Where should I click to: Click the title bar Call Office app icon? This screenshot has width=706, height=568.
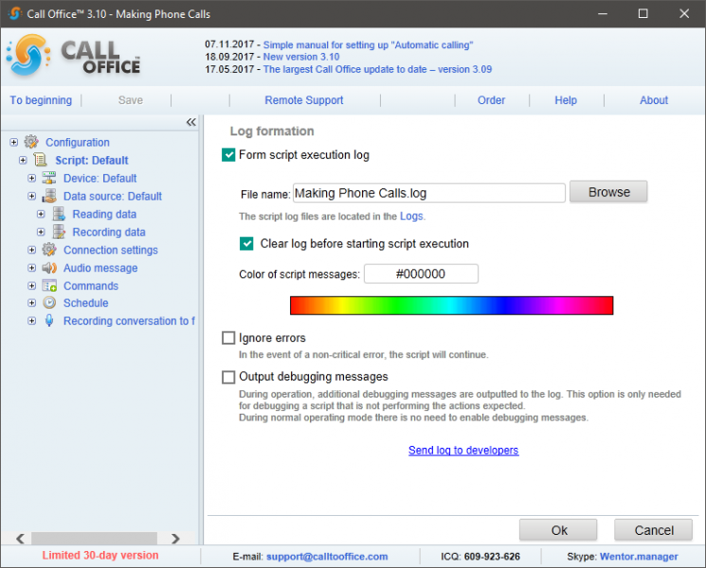tap(14, 13)
